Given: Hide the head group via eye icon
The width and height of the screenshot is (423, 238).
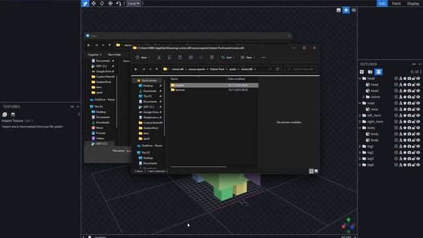Looking at the screenshot, I should click(x=418, y=79).
